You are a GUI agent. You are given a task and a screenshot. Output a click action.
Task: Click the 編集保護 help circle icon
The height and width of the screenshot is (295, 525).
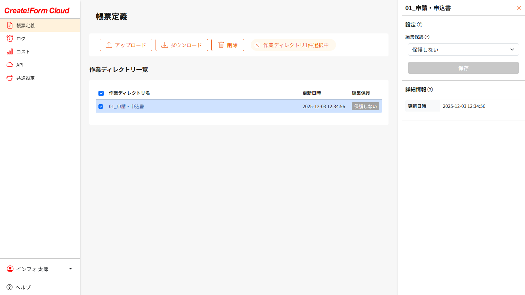pyautogui.click(x=427, y=37)
